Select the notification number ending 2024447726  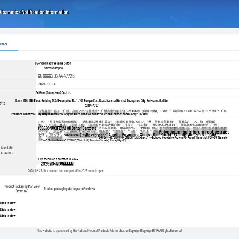click(x=56, y=76)
